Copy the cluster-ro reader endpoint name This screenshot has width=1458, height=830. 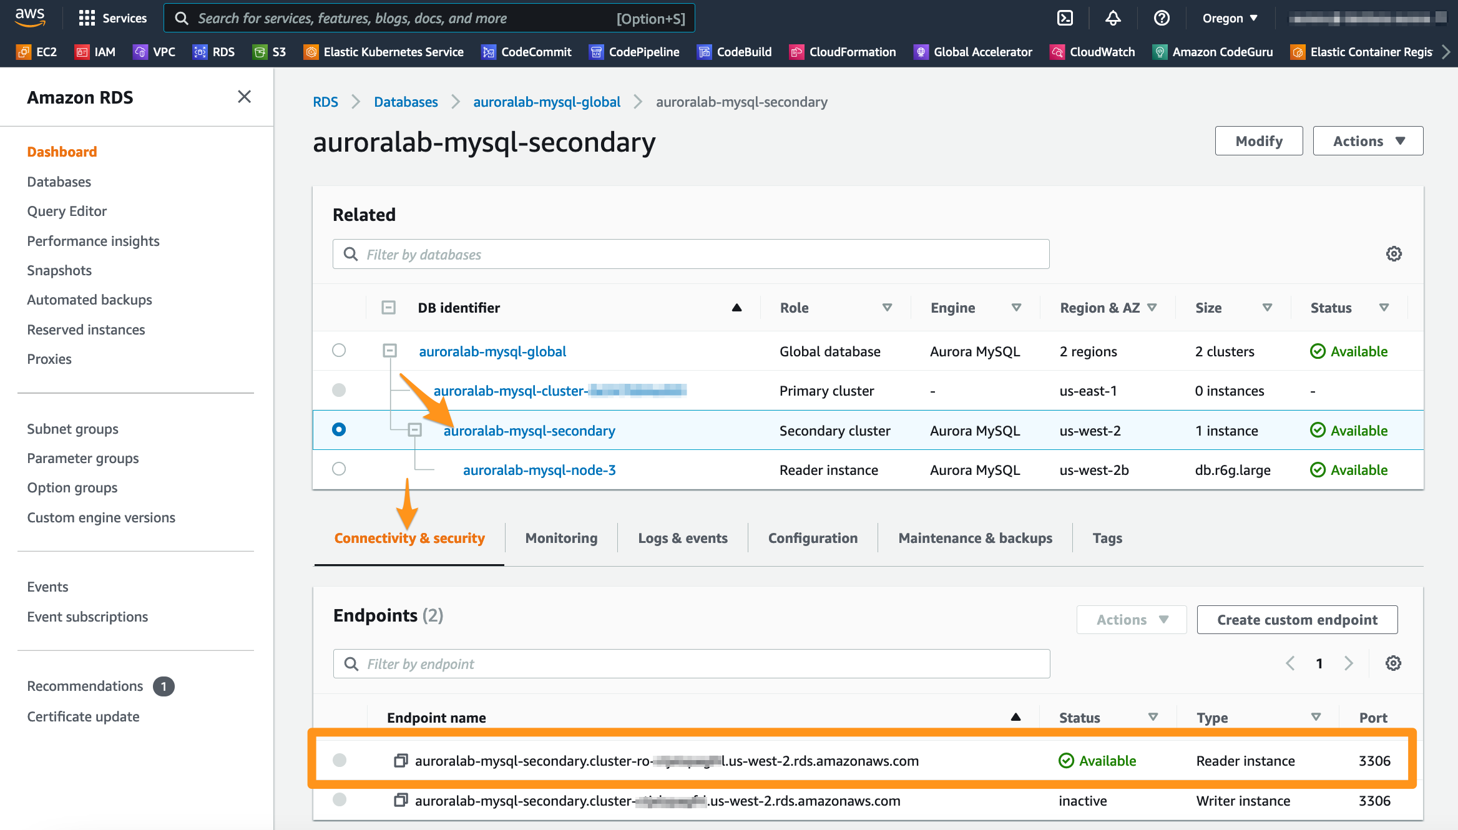click(401, 761)
